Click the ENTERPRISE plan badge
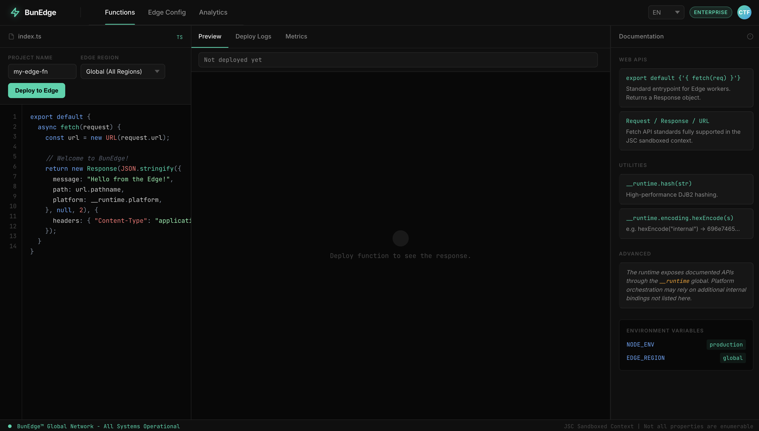This screenshot has height=431, width=759. click(710, 12)
